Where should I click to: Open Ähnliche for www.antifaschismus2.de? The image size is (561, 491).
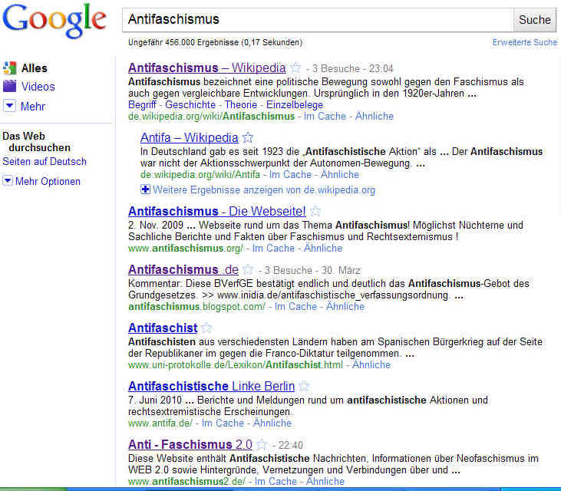325,481
